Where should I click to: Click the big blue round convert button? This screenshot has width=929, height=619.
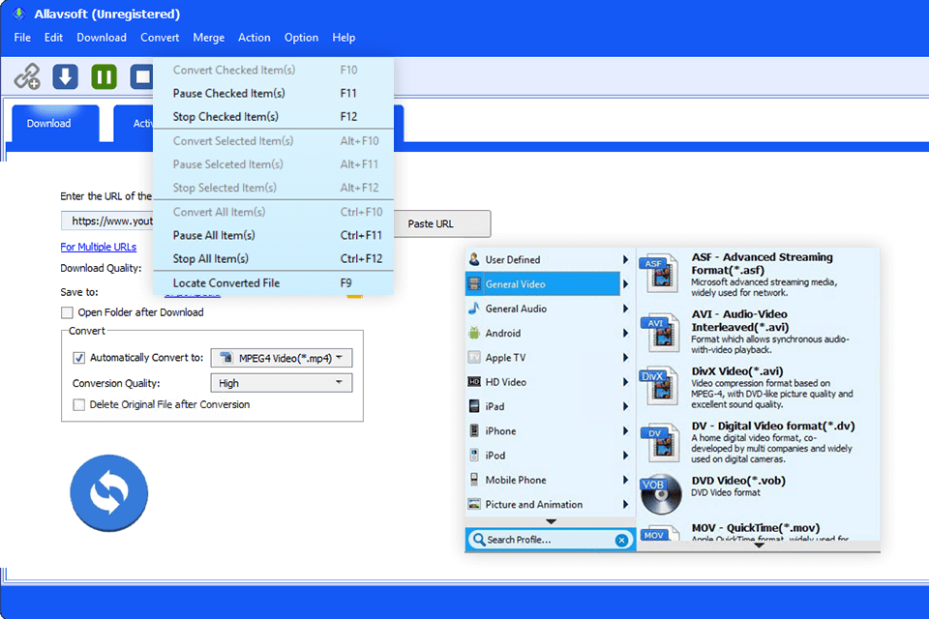pos(108,493)
